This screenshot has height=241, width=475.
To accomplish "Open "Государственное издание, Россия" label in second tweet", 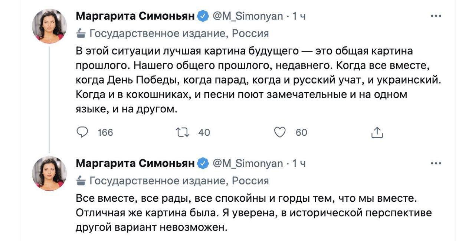I will (179, 181).
